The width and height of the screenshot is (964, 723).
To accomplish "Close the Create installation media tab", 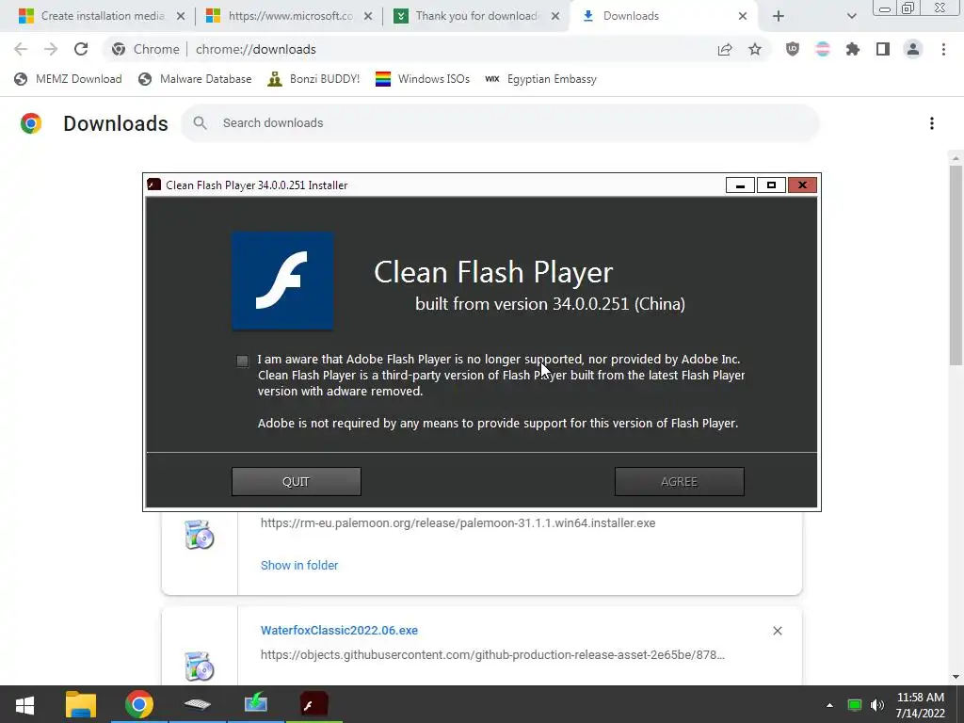I will 181,16.
